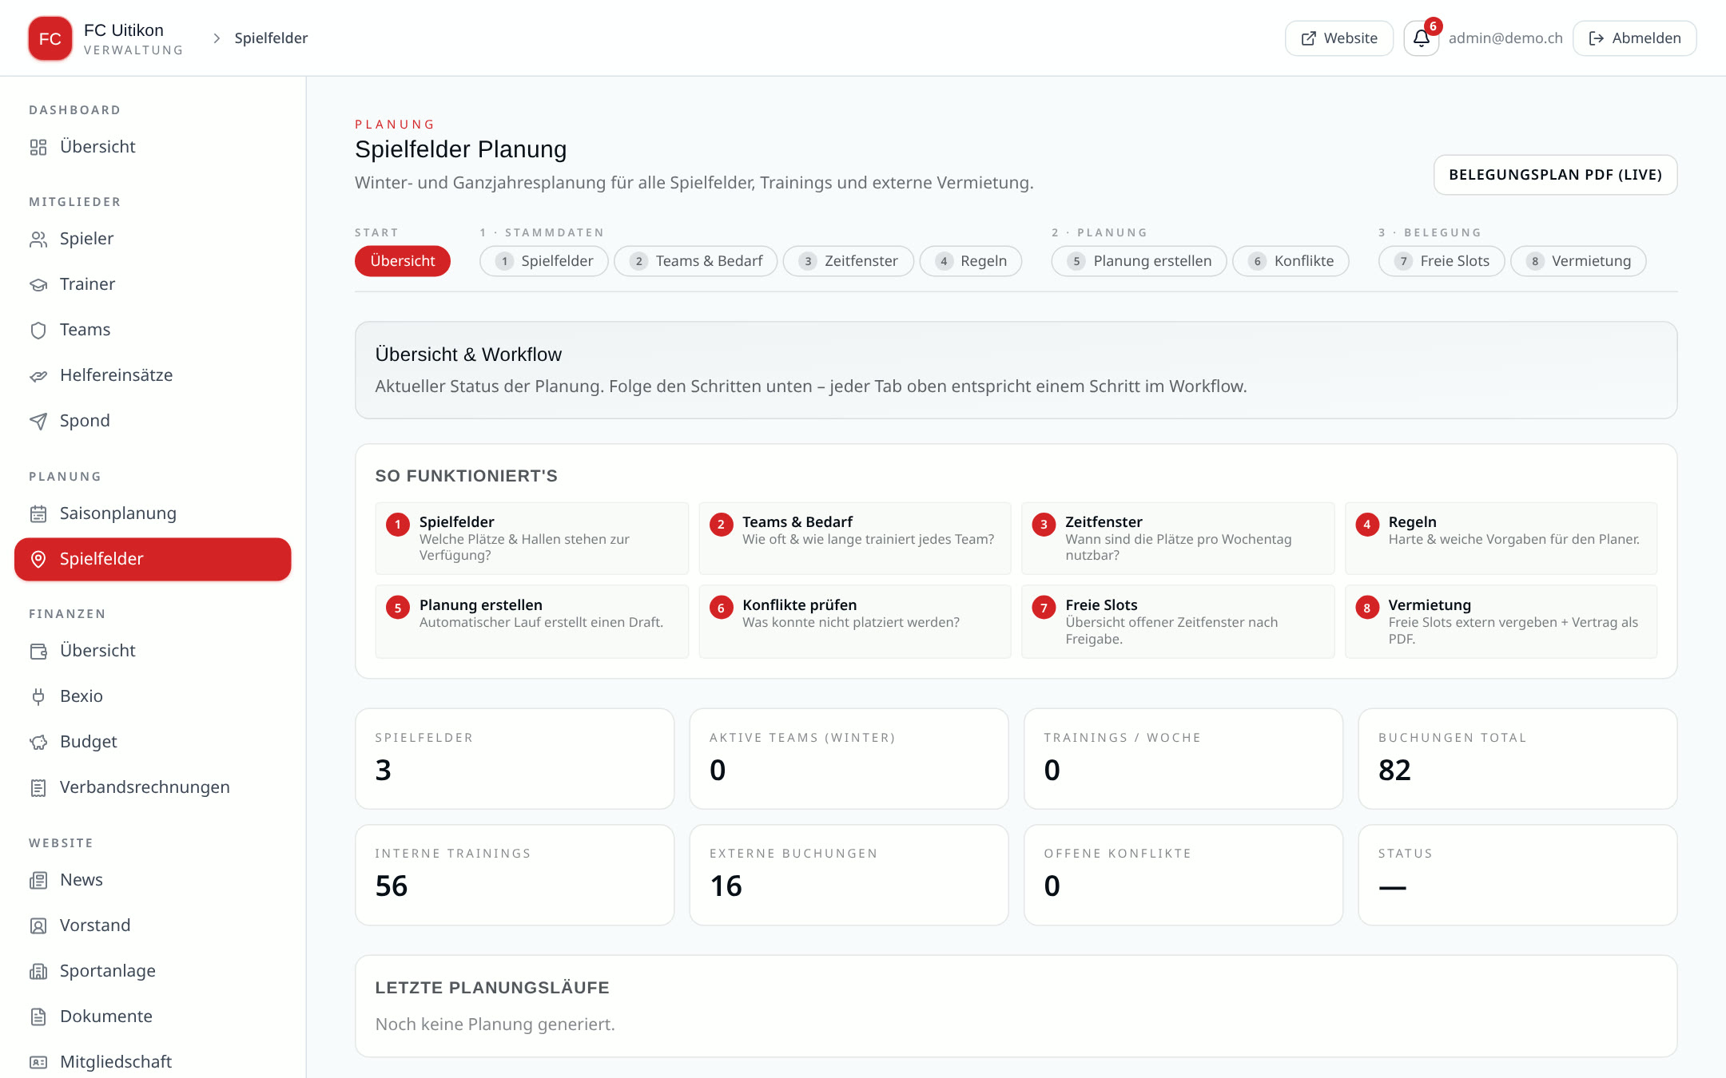The height and width of the screenshot is (1078, 1726).
Task: Click the Saisonplanung calendar icon
Action: (x=38, y=513)
